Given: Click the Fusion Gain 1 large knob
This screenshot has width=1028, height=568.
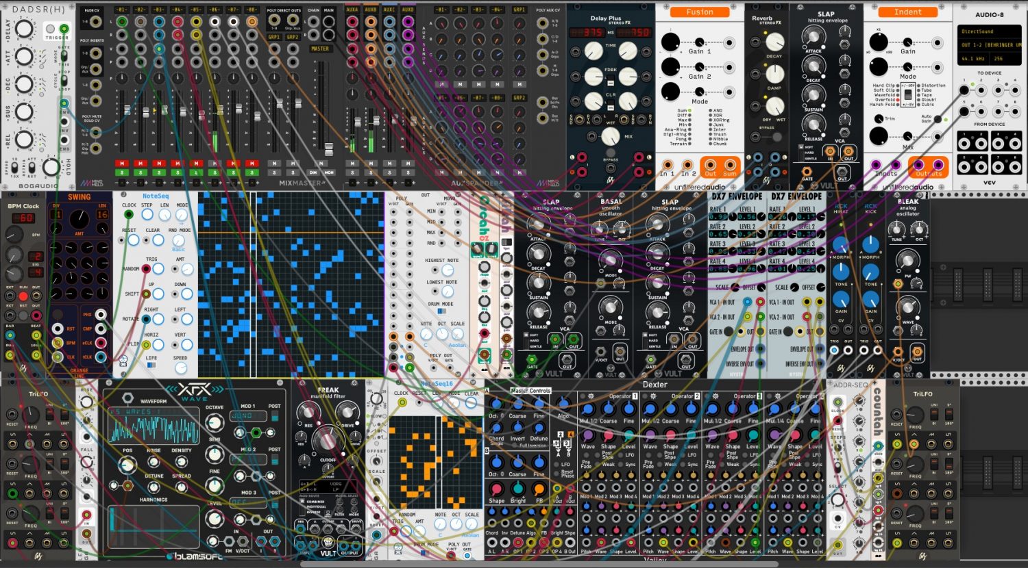Looking at the screenshot, I should (x=670, y=42).
